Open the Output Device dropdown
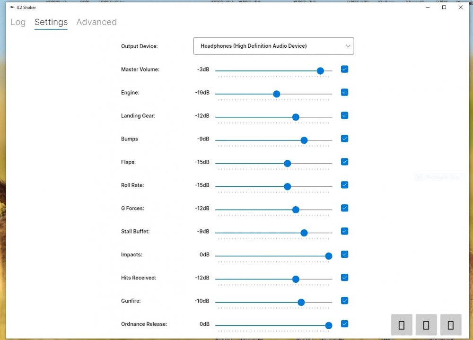This screenshot has height=340, width=473. click(273, 46)
